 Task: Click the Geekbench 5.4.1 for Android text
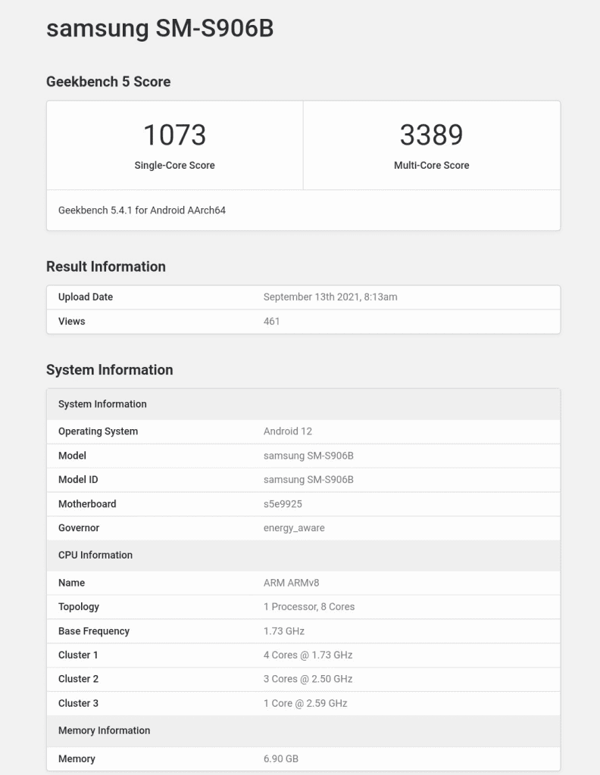click(142, 210)
